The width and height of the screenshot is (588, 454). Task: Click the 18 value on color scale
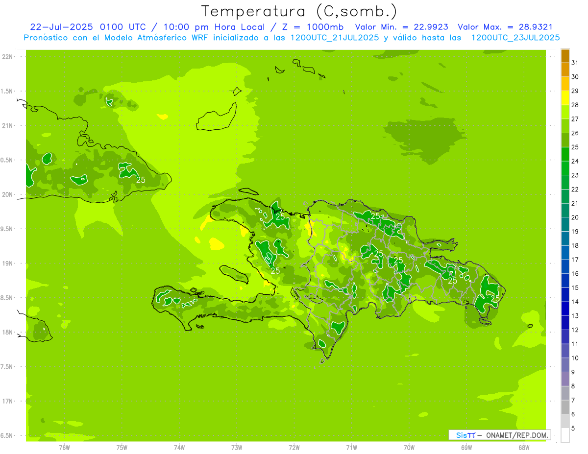[x=575, y=245]
